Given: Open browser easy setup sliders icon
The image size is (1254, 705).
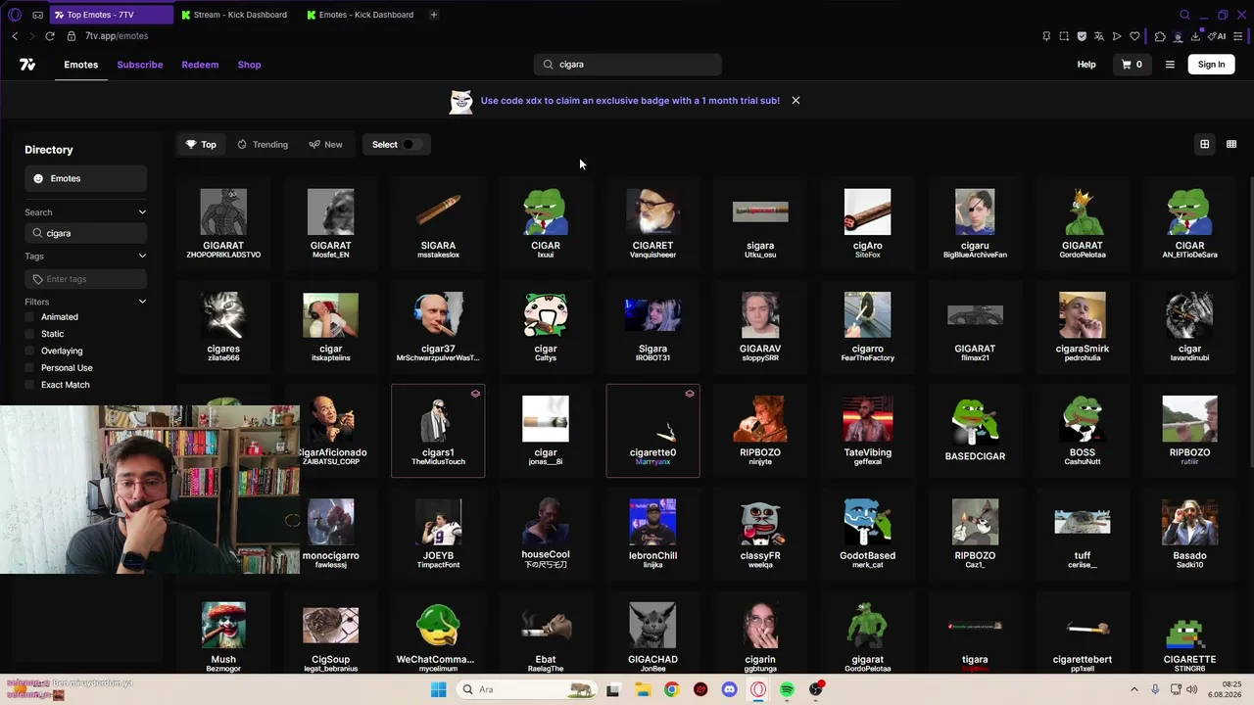Looking at the screenshot, I should point(1238,36).
